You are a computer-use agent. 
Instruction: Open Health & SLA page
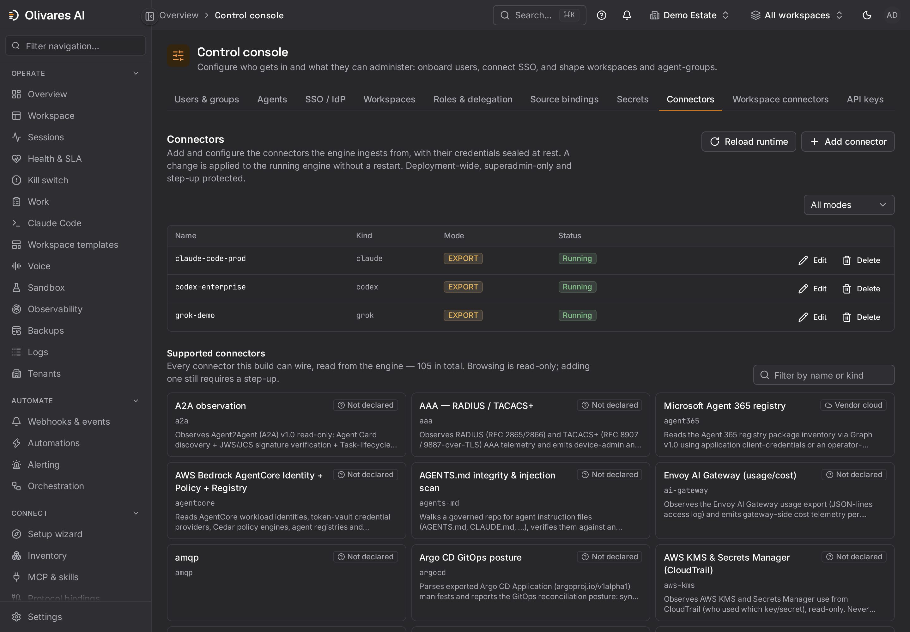tap(75, 159)
